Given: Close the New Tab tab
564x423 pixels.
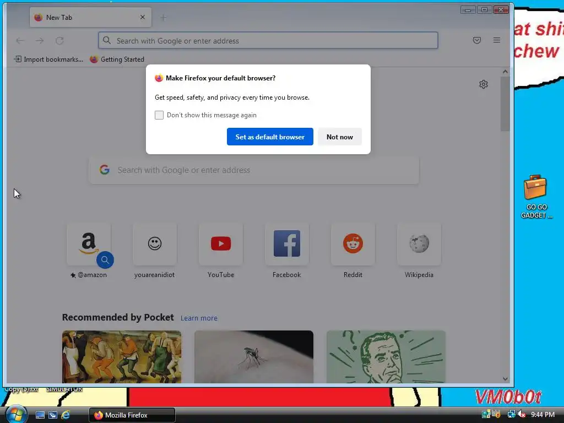Looking at the screenshot, I should (143, 17).
